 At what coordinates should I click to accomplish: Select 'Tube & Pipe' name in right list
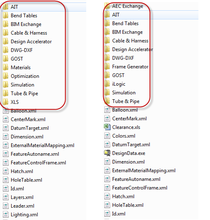point(126,101)
